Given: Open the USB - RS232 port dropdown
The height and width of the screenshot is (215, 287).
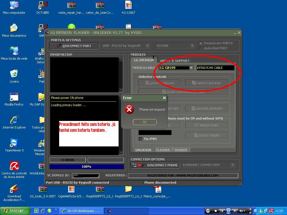Looking at the screenshot, I should click(147, 46).
